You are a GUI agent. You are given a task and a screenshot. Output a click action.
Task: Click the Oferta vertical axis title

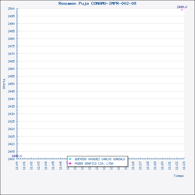click(x=4, y=84)
